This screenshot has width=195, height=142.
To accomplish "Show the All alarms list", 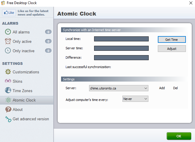I will click(x=21, y=32).
